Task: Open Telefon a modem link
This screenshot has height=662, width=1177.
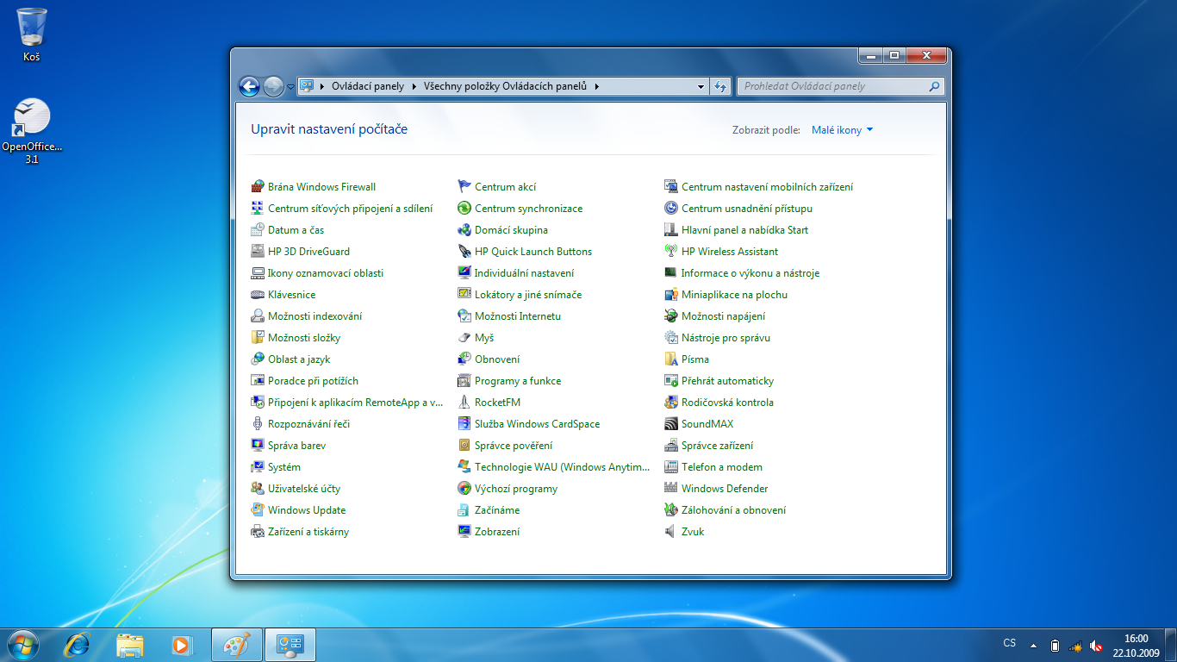Action: [722, 467]
